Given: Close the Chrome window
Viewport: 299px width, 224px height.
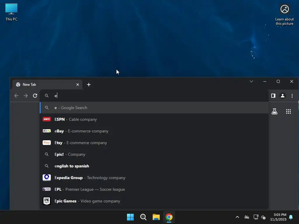Looking at the screenshot, I should [x=292, y=81].
